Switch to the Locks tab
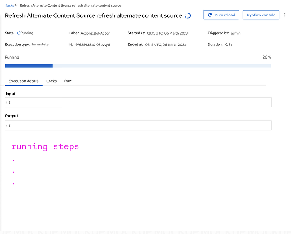The width and height of the screenshot is (291, 234). coord(51,81)
